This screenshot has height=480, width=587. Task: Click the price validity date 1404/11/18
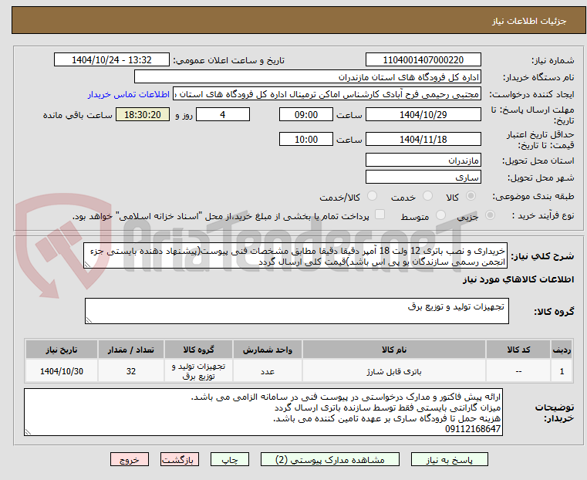click(423, 139)
